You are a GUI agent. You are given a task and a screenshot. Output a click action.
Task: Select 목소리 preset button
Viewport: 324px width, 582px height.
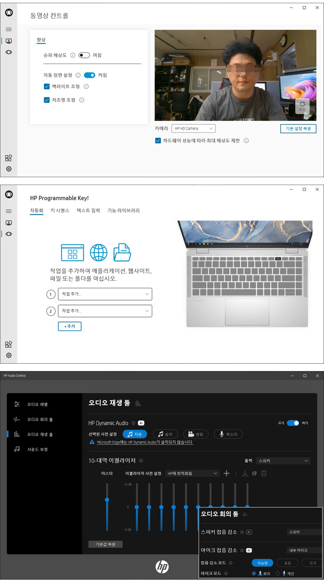pos(228,434)
